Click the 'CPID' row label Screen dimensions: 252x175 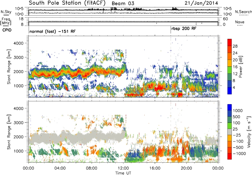tap(7, 30)
